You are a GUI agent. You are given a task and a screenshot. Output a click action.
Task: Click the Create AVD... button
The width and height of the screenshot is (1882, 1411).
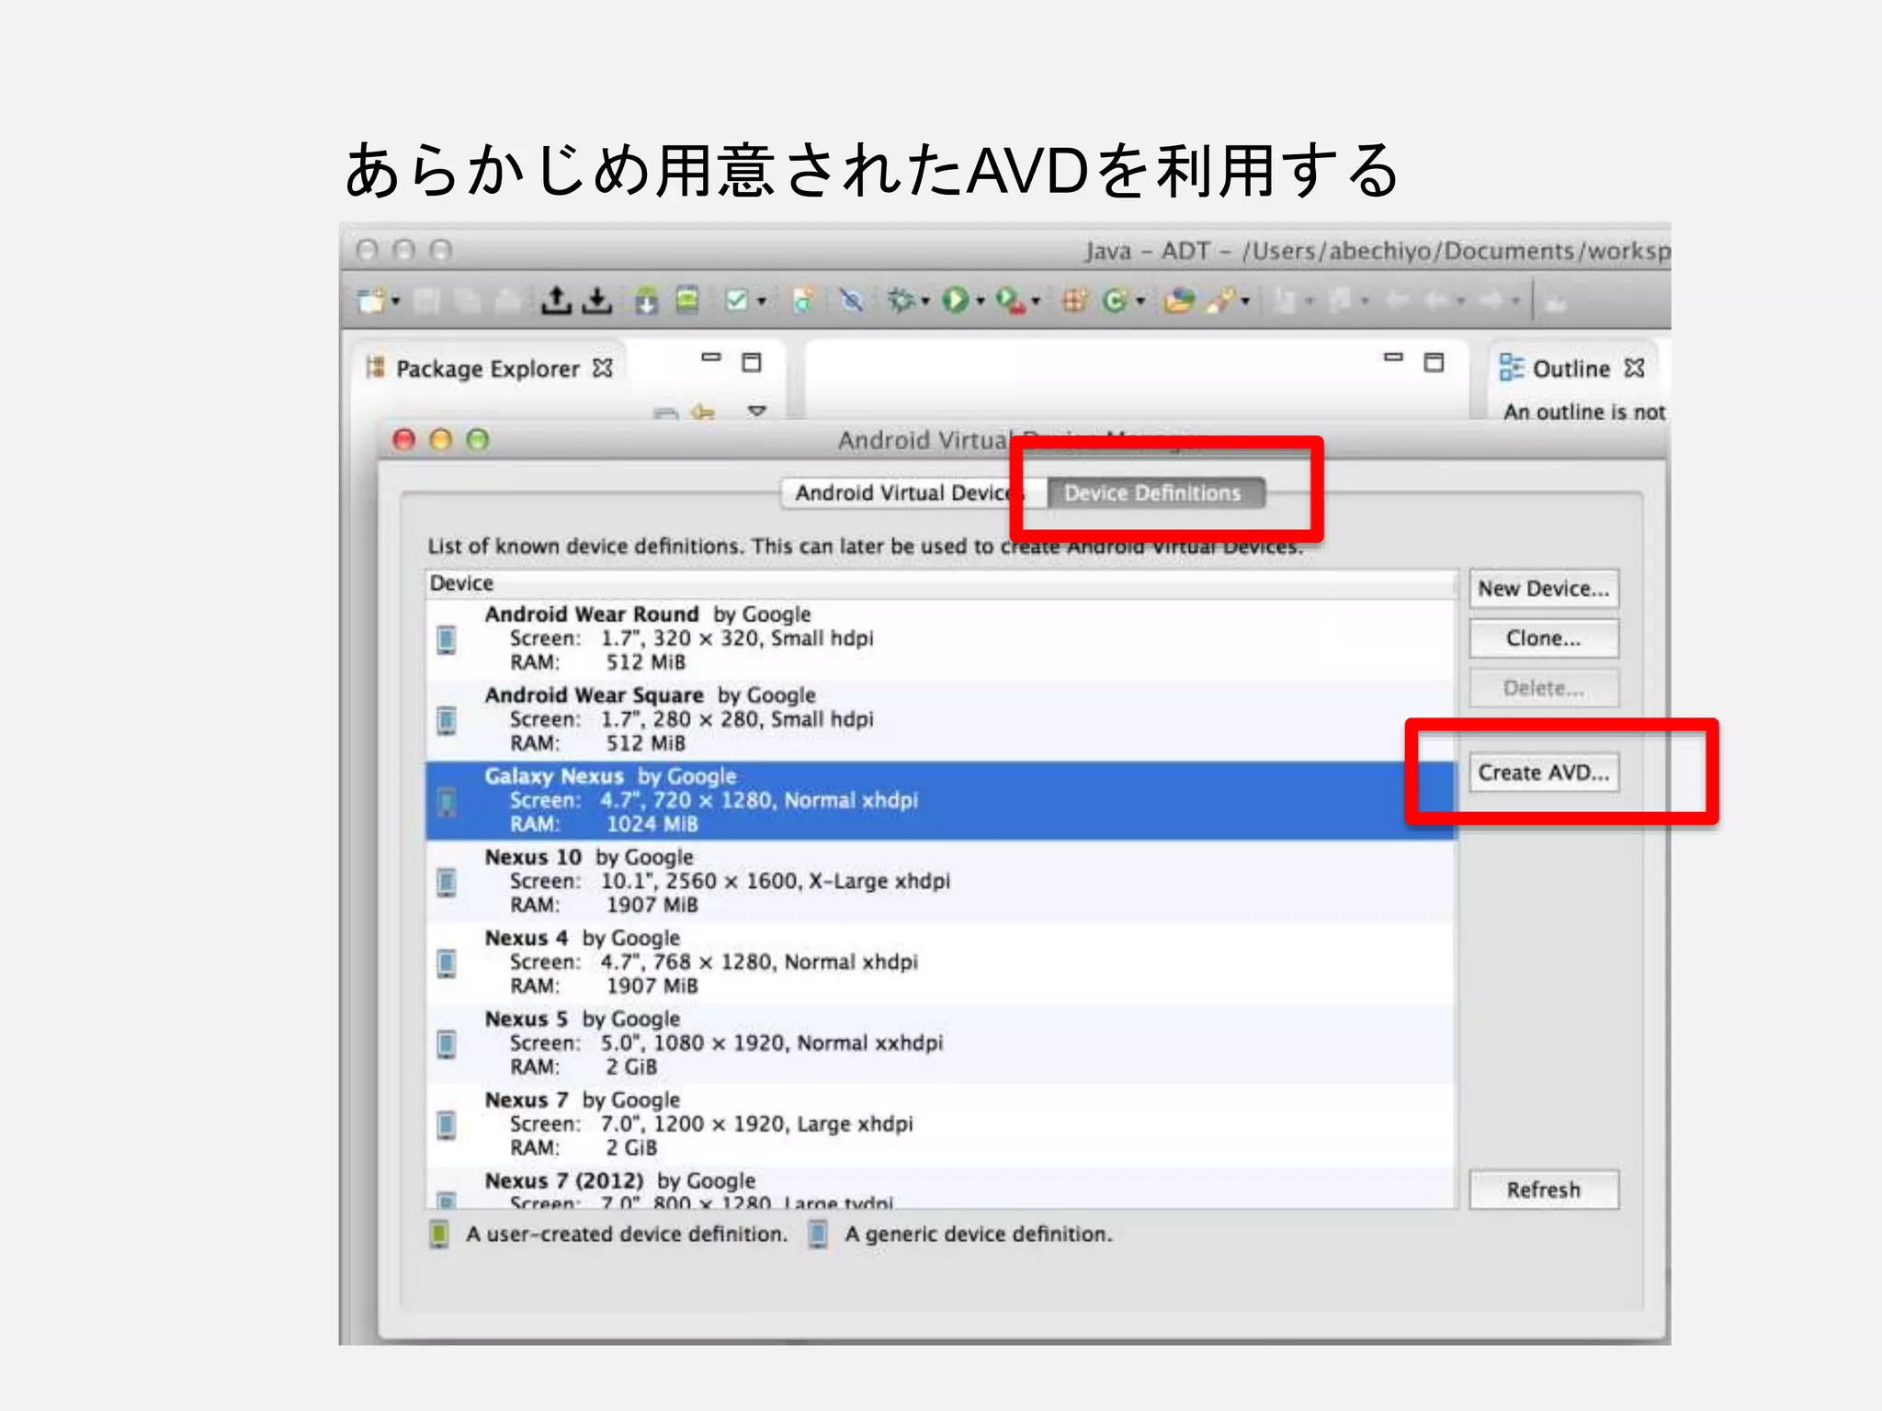coord(1544,773)
